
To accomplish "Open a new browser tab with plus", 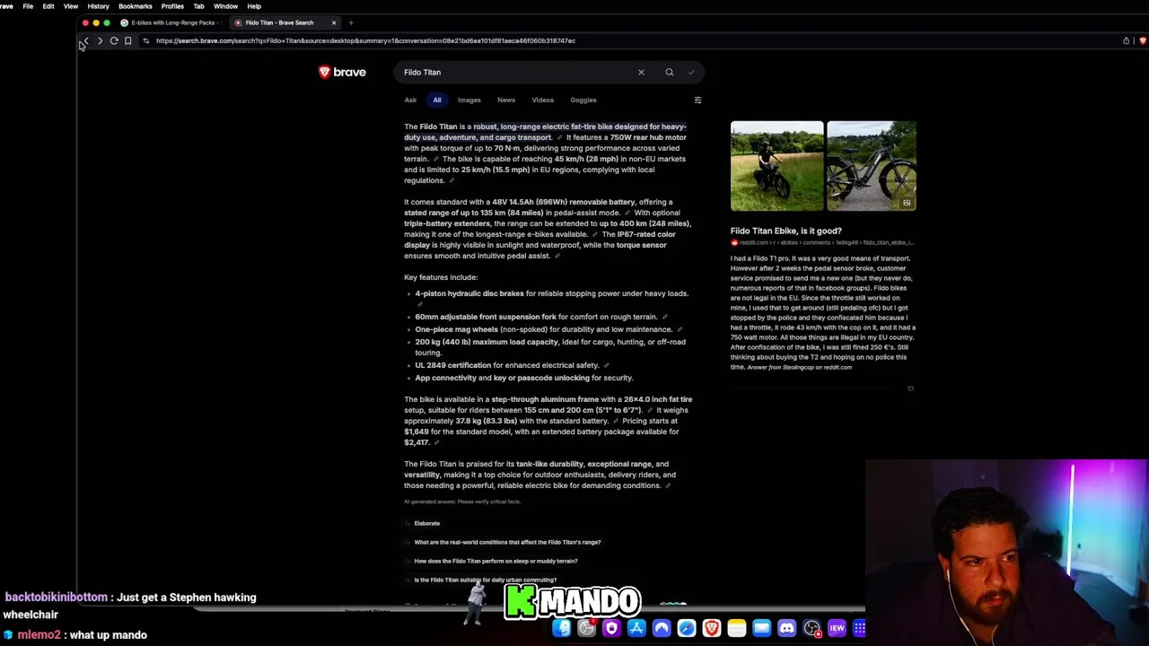I will pyautogui.click(x=351, y=22).
